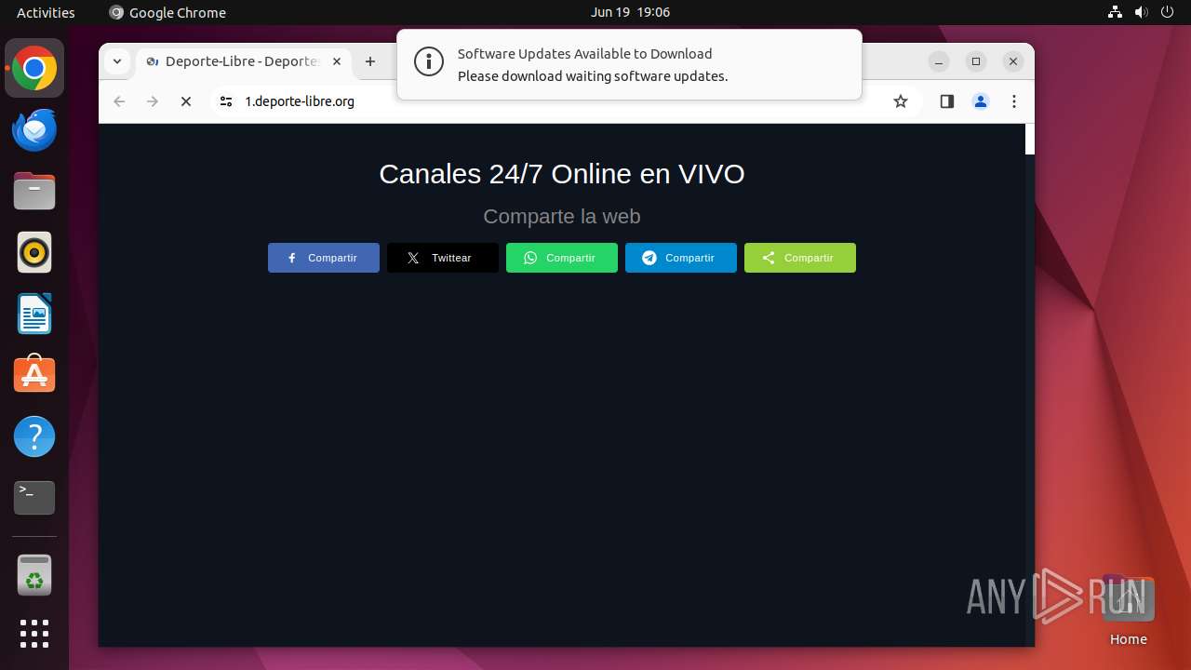The image size is (1191, 670).
Task: Stop loading the page
Action: pos(186,101)
